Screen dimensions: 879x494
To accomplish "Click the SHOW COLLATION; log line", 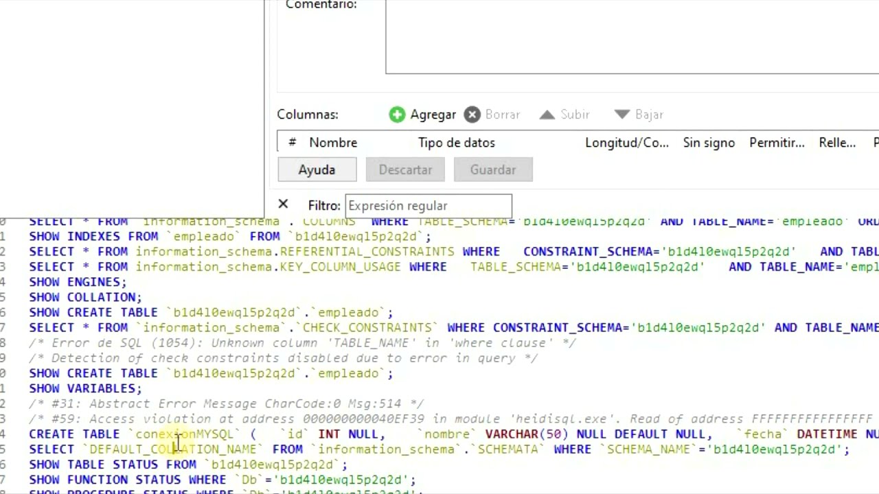I will click(x=85, y=297).
